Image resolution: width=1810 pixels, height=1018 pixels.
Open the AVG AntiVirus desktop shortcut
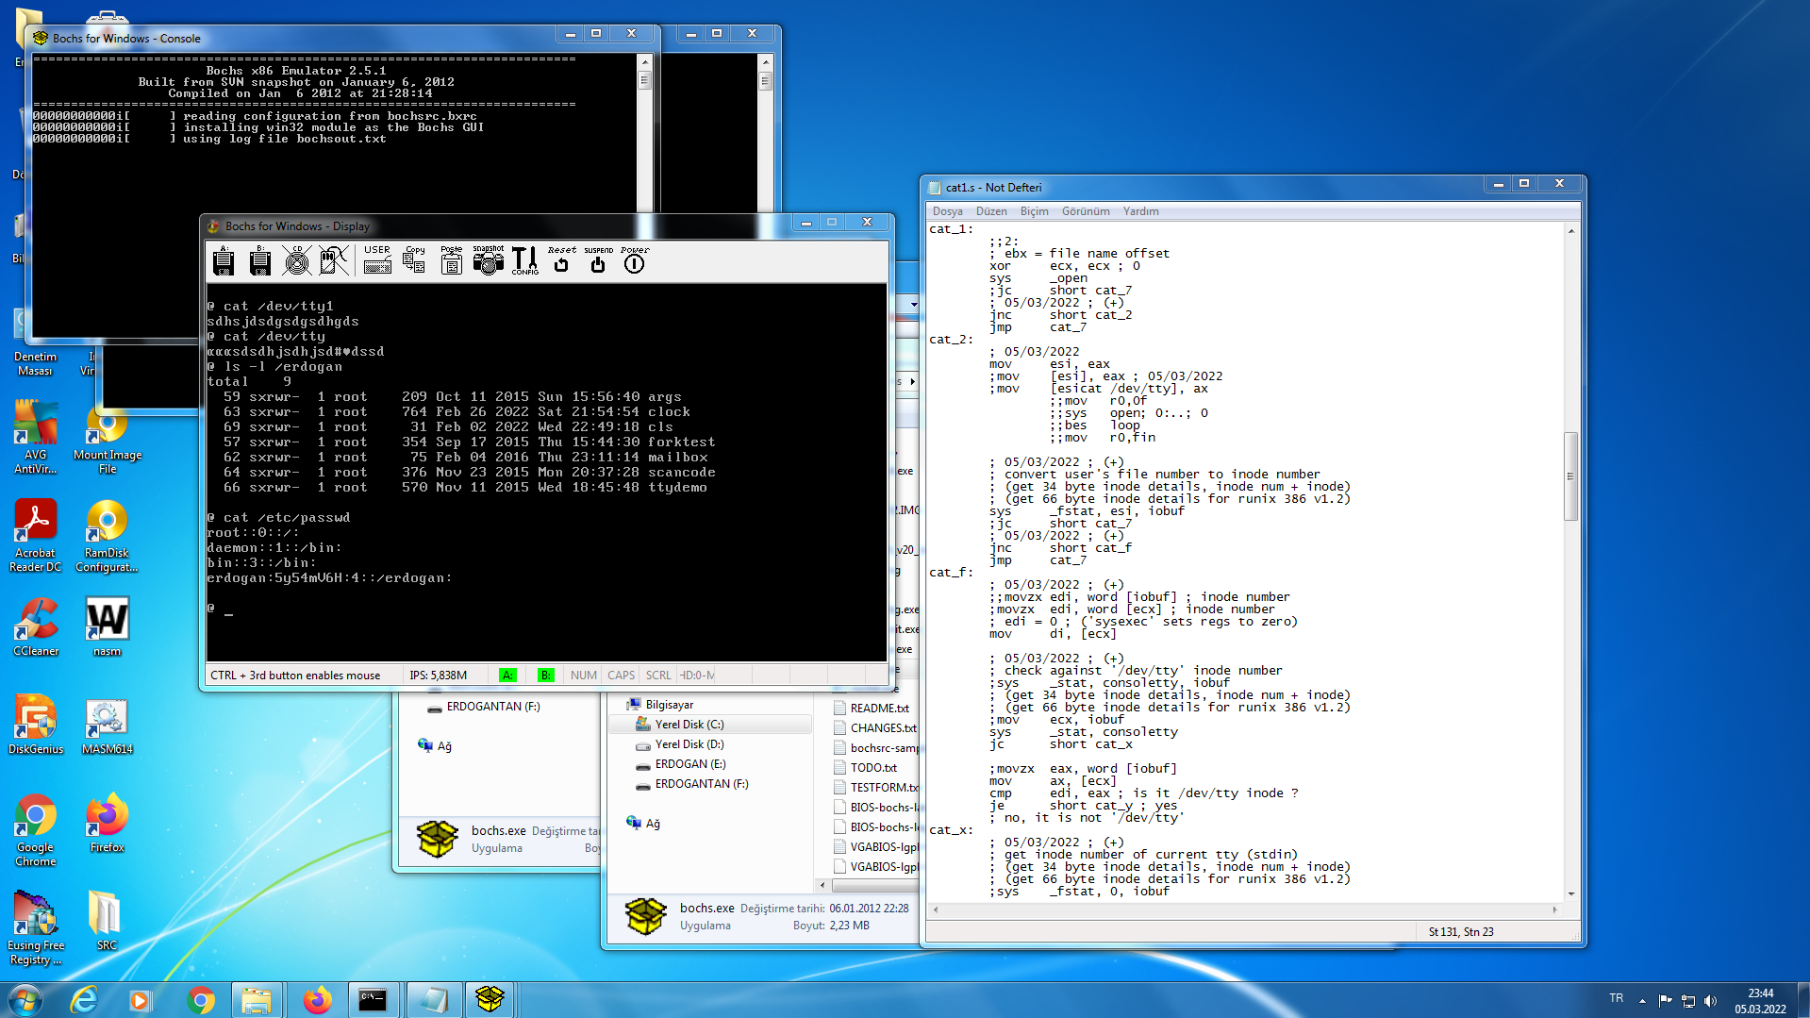(36, 437)
